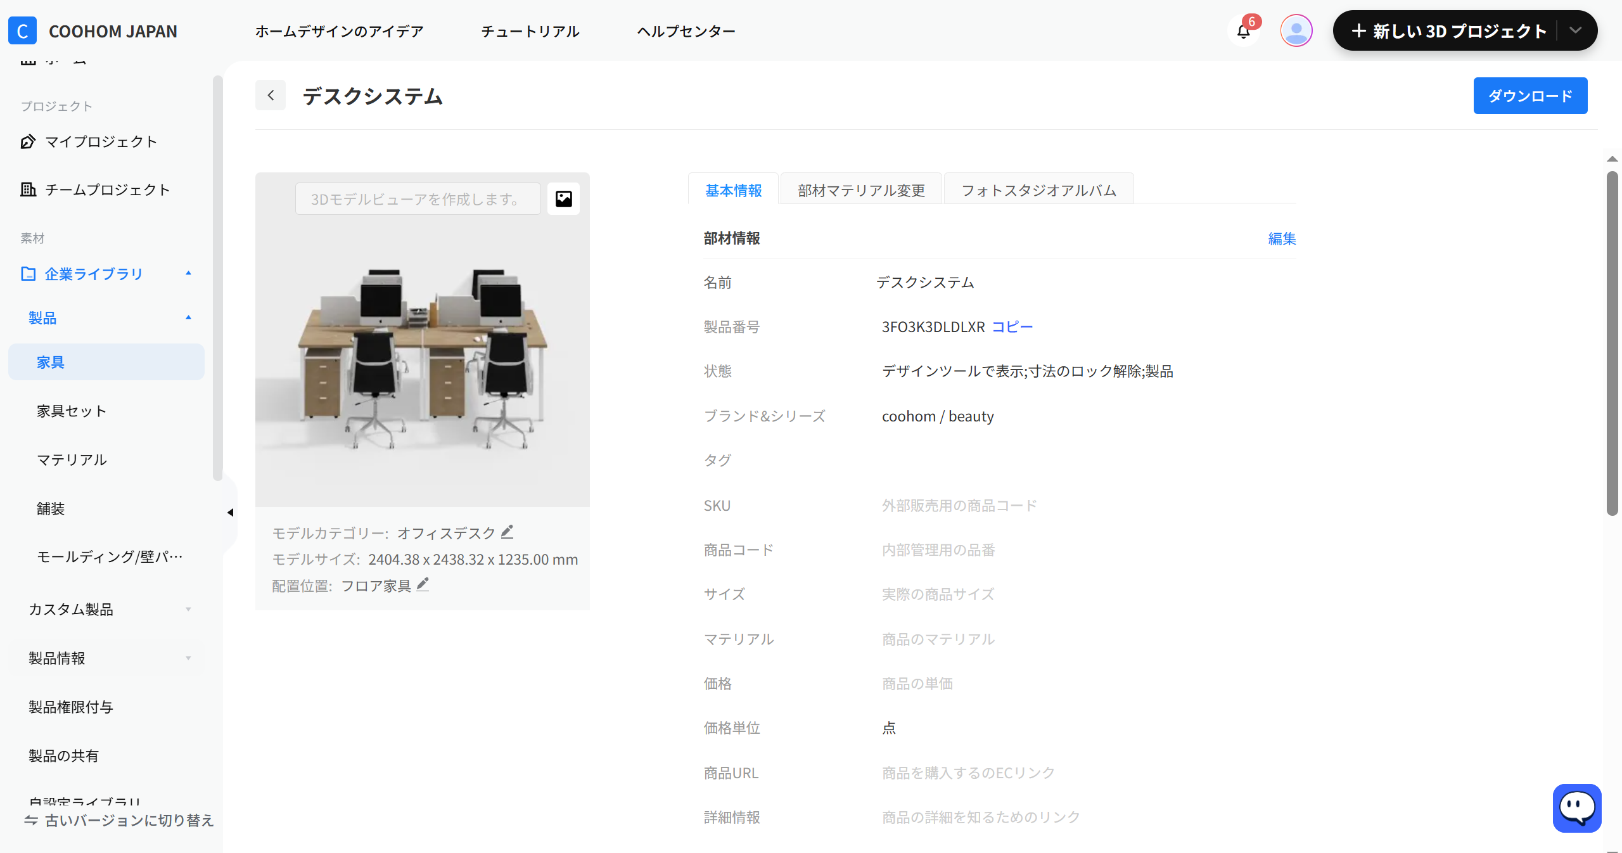Click the マイプロジェクト icon
The image size is (1622, 853).
point(28,141)
